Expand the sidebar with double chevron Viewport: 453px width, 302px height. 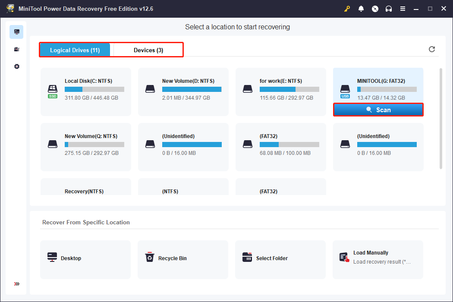tap(16, 284)
